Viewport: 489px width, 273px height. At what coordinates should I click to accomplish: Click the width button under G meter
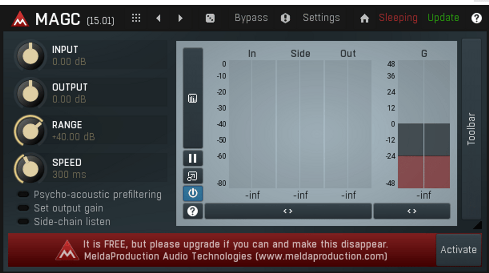(412, 211)
